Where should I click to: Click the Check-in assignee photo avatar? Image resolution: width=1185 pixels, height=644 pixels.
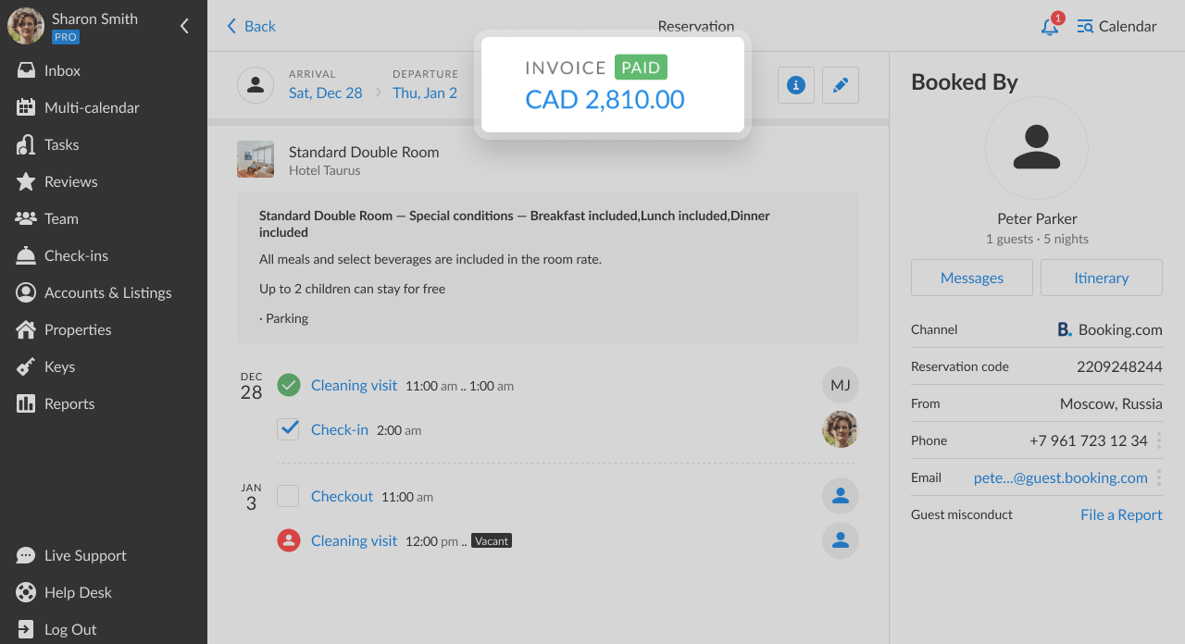click(841, 429)
